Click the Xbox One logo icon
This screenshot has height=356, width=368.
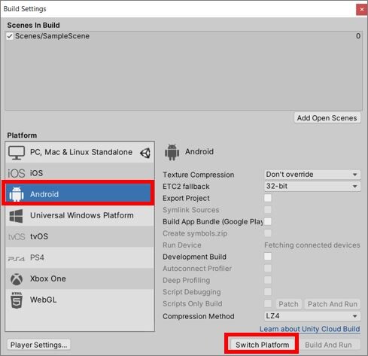(17, 279)
